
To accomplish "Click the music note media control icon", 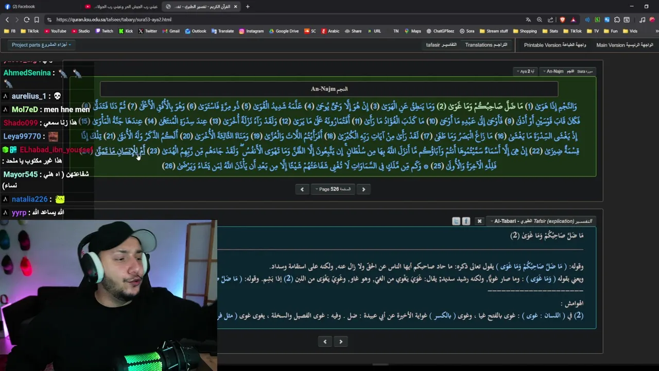I will (x=642, y=20).
